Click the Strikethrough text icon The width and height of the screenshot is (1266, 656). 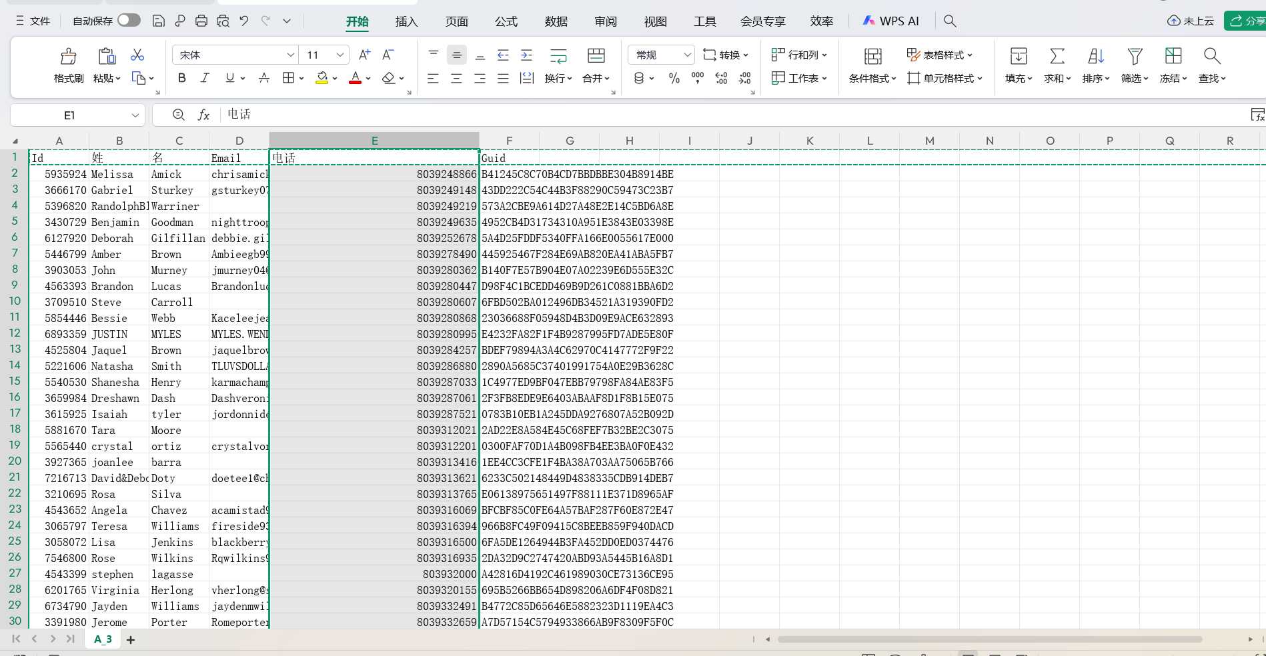click(264, 78)
